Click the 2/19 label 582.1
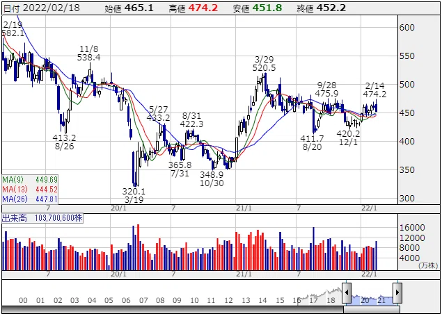 tap(13, 33)
